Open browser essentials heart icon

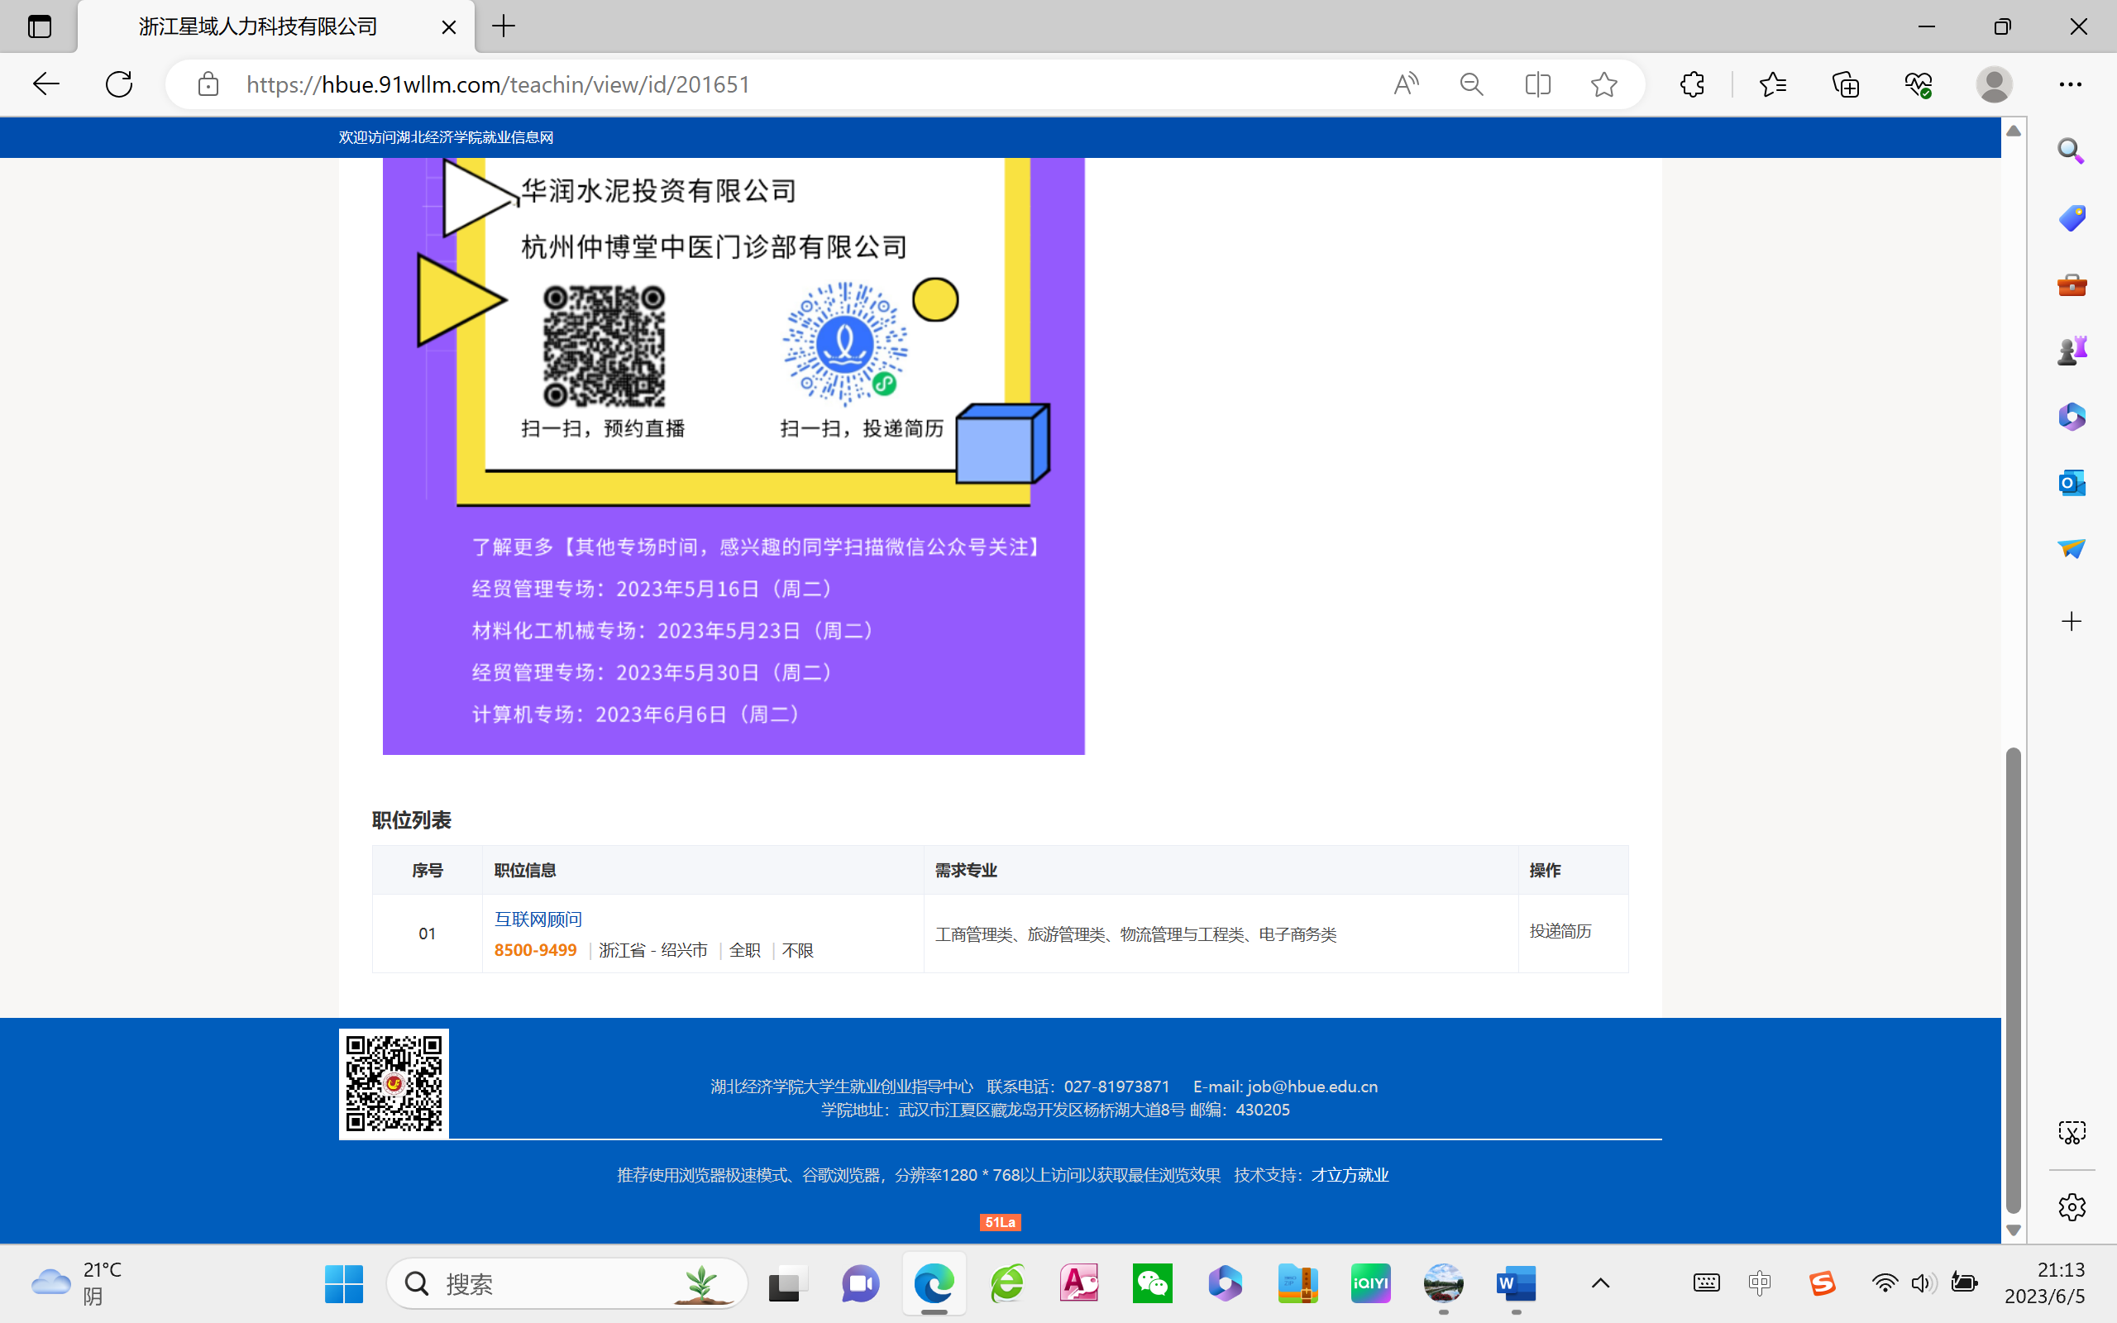1918,84
